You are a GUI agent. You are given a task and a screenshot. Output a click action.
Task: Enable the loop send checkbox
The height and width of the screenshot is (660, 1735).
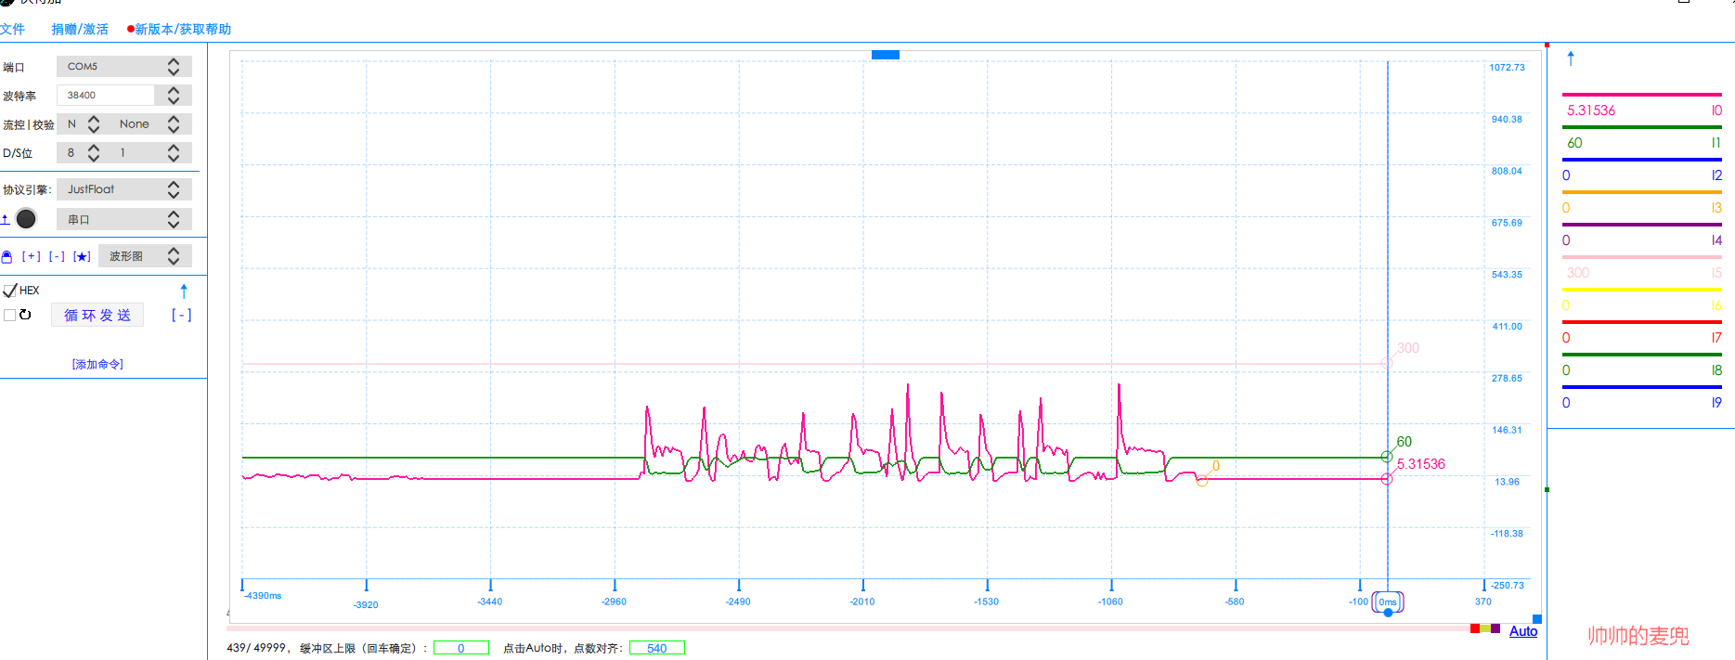[x=9, y=315]
